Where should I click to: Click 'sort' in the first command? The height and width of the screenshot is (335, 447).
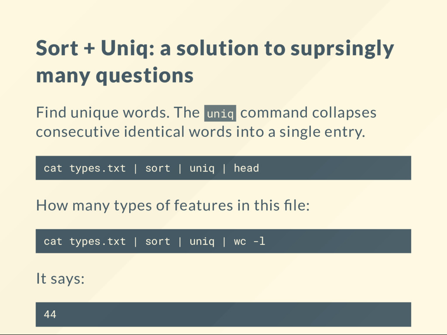point(158,168)
